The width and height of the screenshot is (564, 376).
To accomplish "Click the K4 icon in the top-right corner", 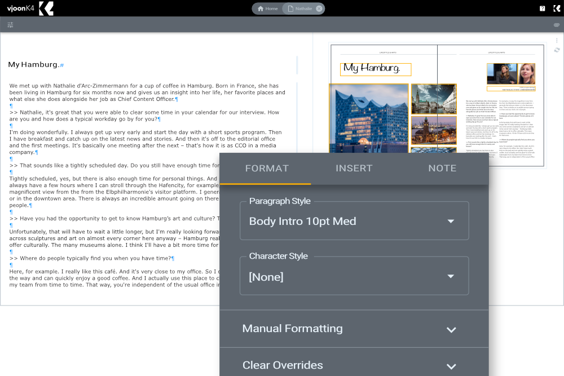I will tap(556, 8).
